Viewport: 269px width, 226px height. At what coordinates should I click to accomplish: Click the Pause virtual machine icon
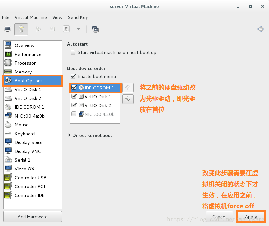[x=53, y=29]
